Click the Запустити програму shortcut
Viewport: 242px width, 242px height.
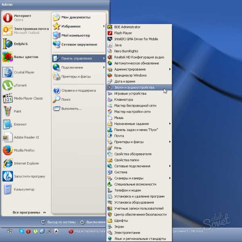pyautogui.click(x=25, y=176)
